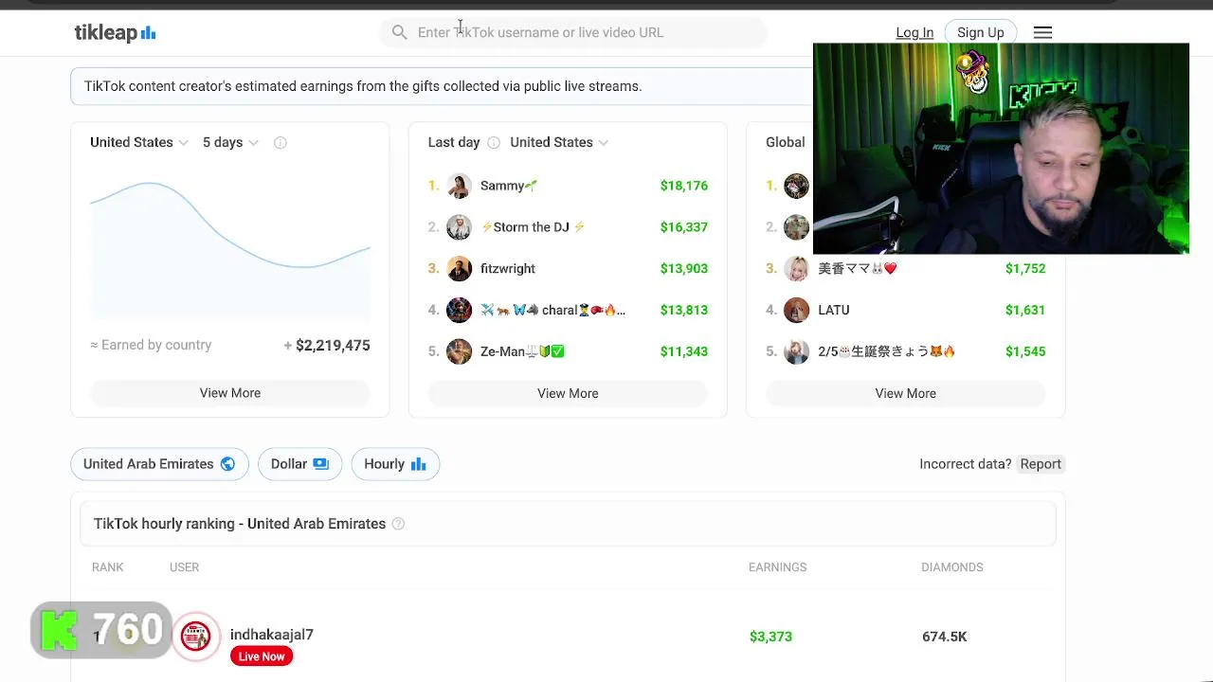The height and width of the screenshot is (682, 1213).
Task: Open the 5 days period dropdown
Action: 230,142
